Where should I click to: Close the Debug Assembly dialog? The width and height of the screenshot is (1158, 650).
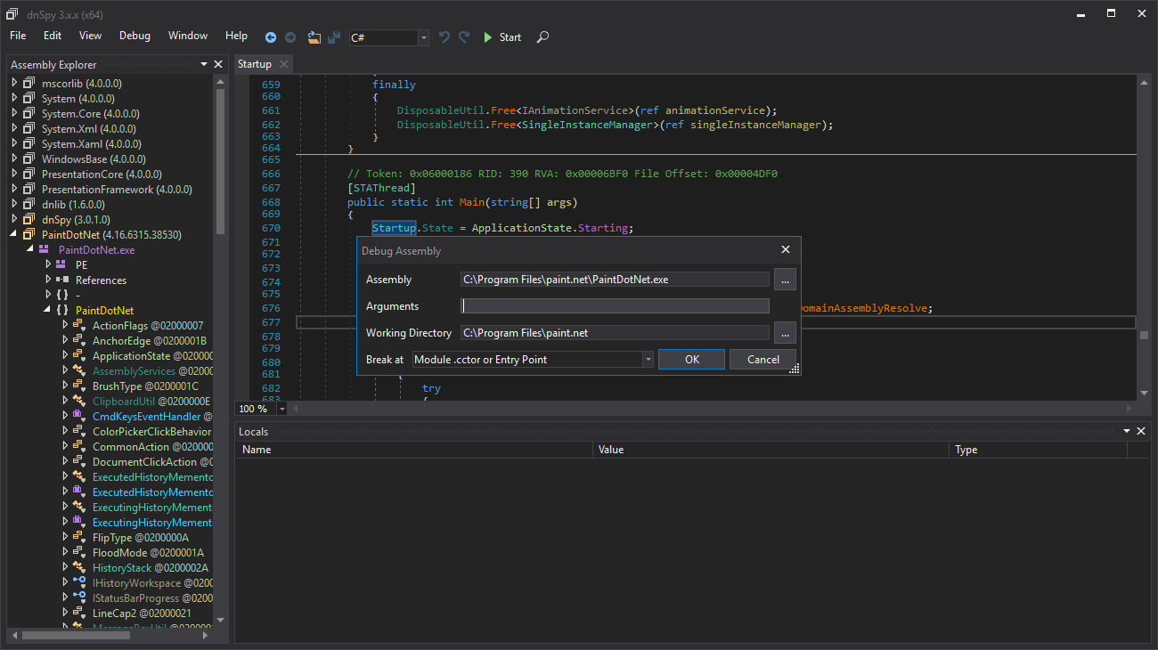785,250
